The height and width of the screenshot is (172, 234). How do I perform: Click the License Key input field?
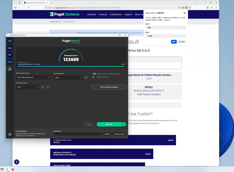tap(78, 134)
